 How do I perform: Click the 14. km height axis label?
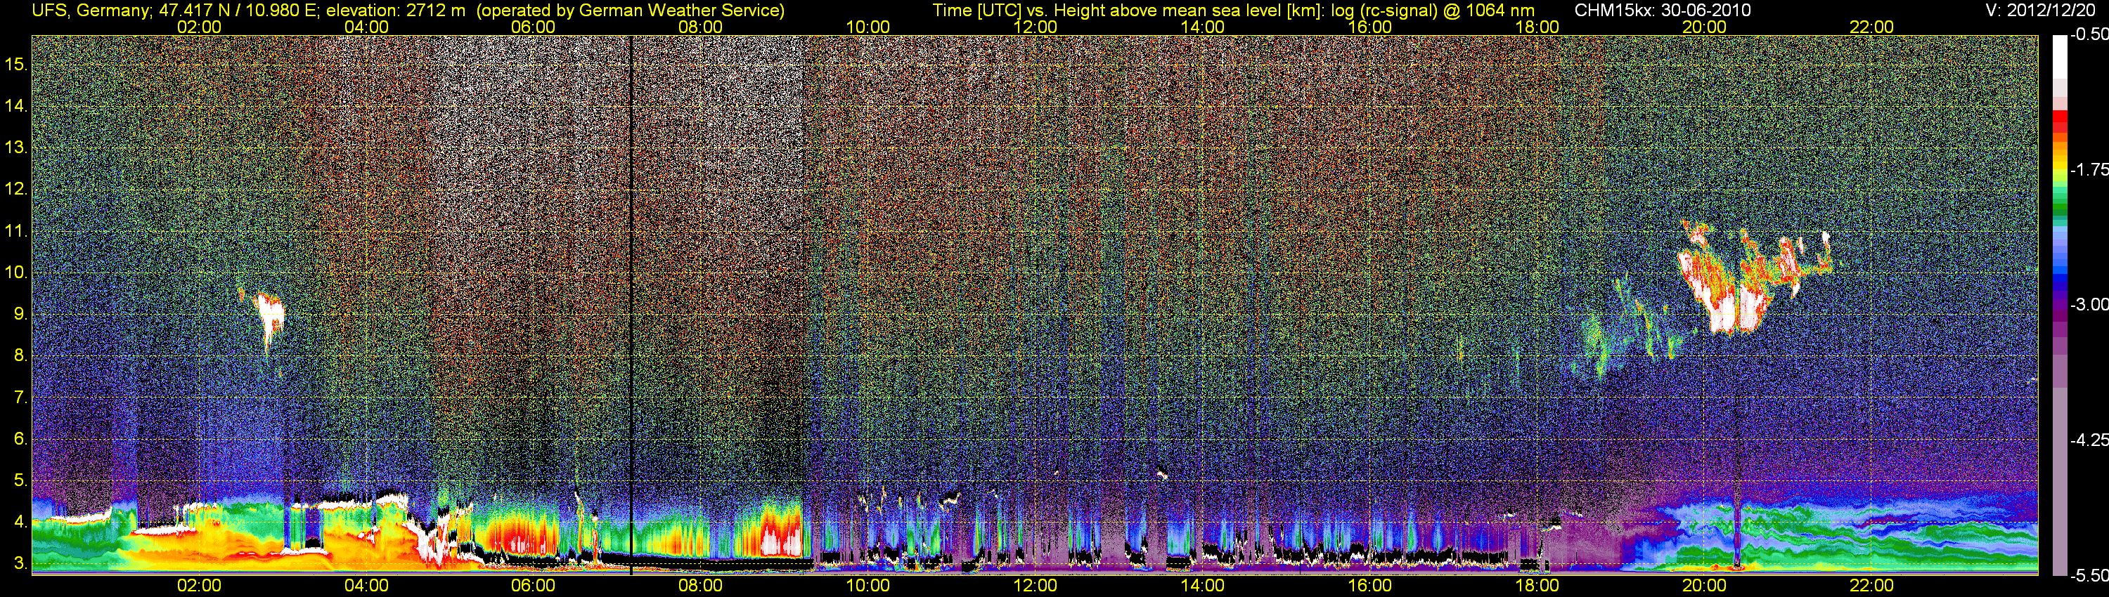point(16,105)
